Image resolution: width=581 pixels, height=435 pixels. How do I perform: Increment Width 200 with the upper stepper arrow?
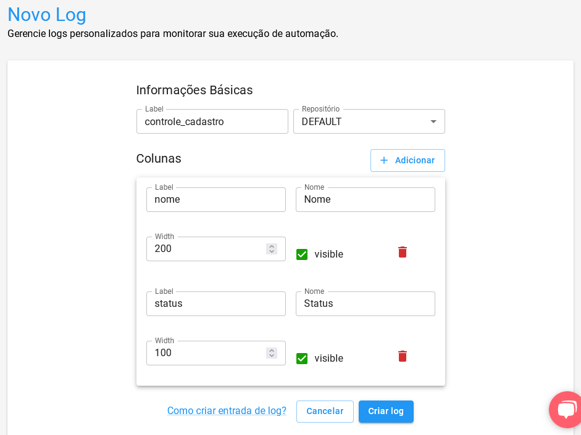271,246
